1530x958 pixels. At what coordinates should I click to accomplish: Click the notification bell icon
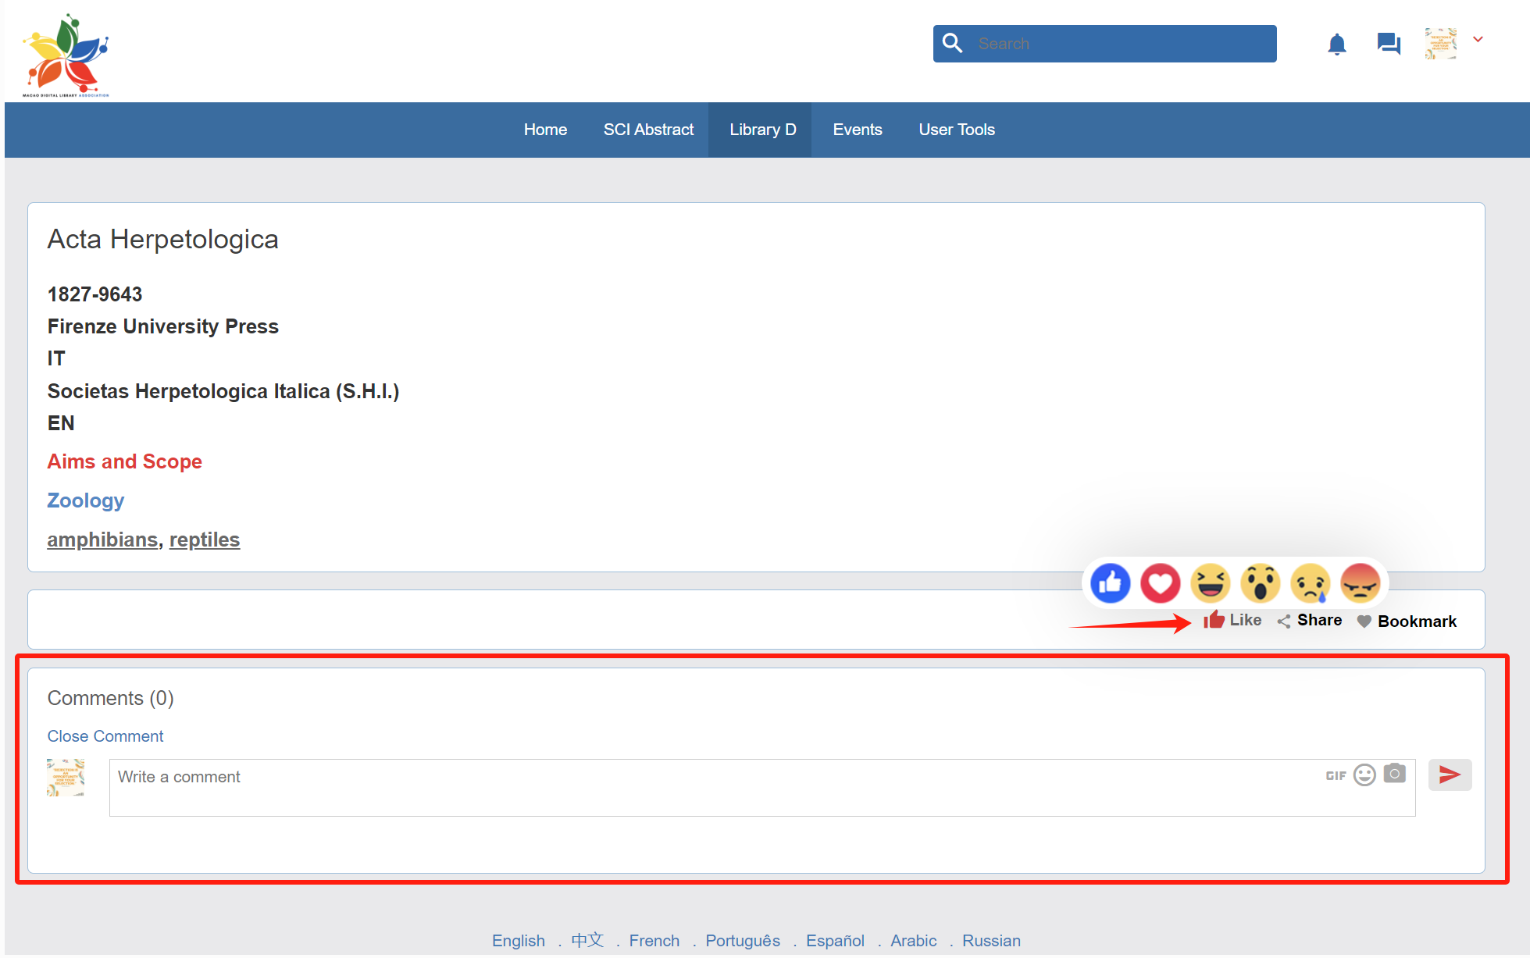(x=1336, y=44)
